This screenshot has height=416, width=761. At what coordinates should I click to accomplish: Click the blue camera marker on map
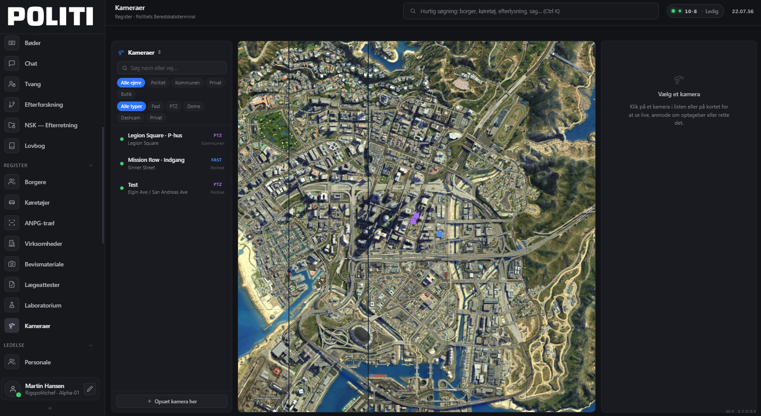click(440, 234)
